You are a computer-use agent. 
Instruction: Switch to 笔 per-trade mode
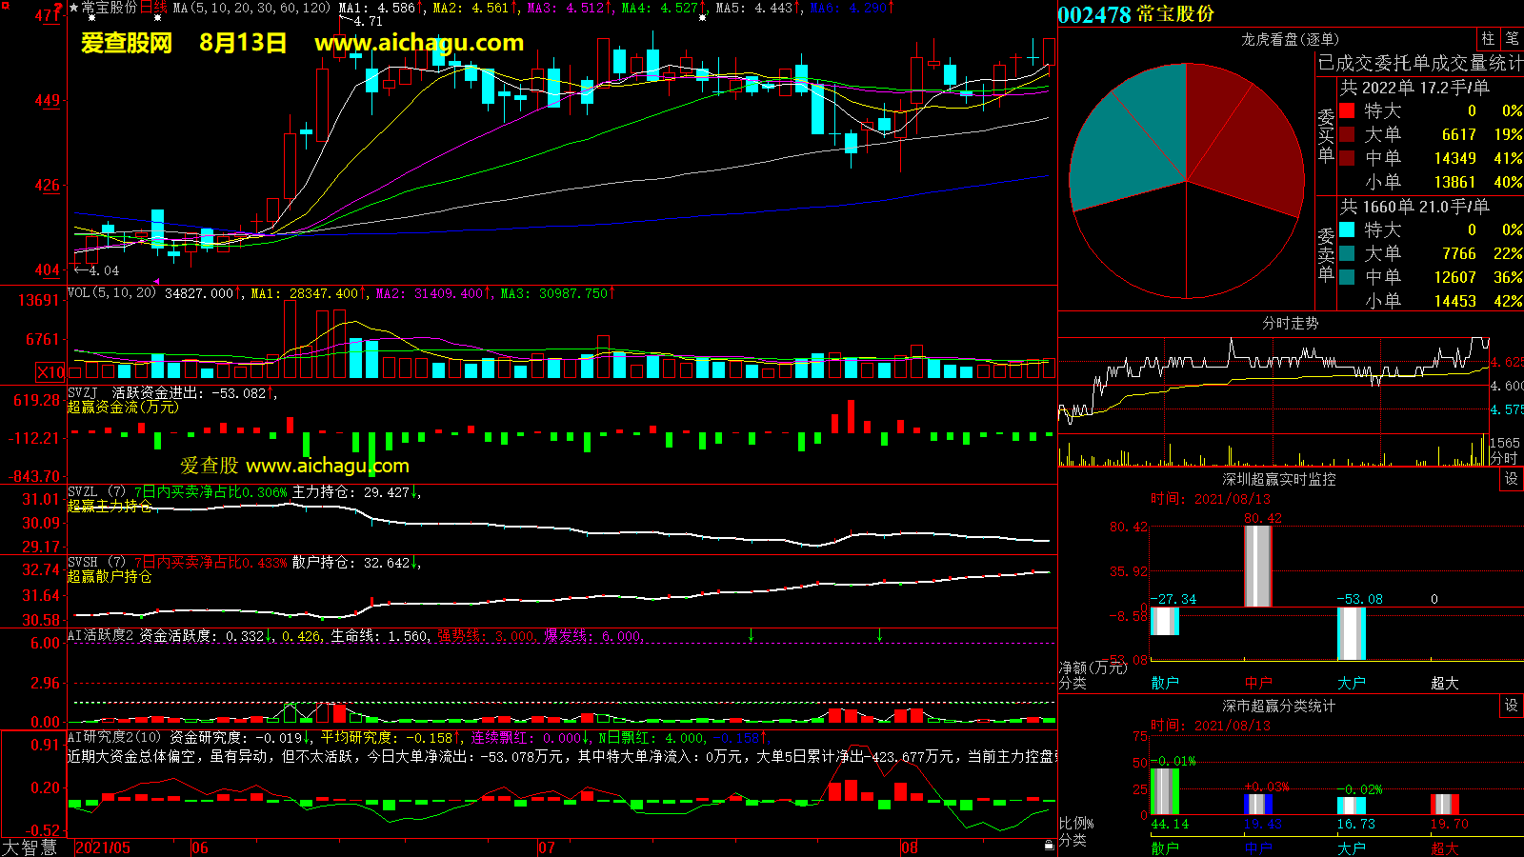[1512, 38]
